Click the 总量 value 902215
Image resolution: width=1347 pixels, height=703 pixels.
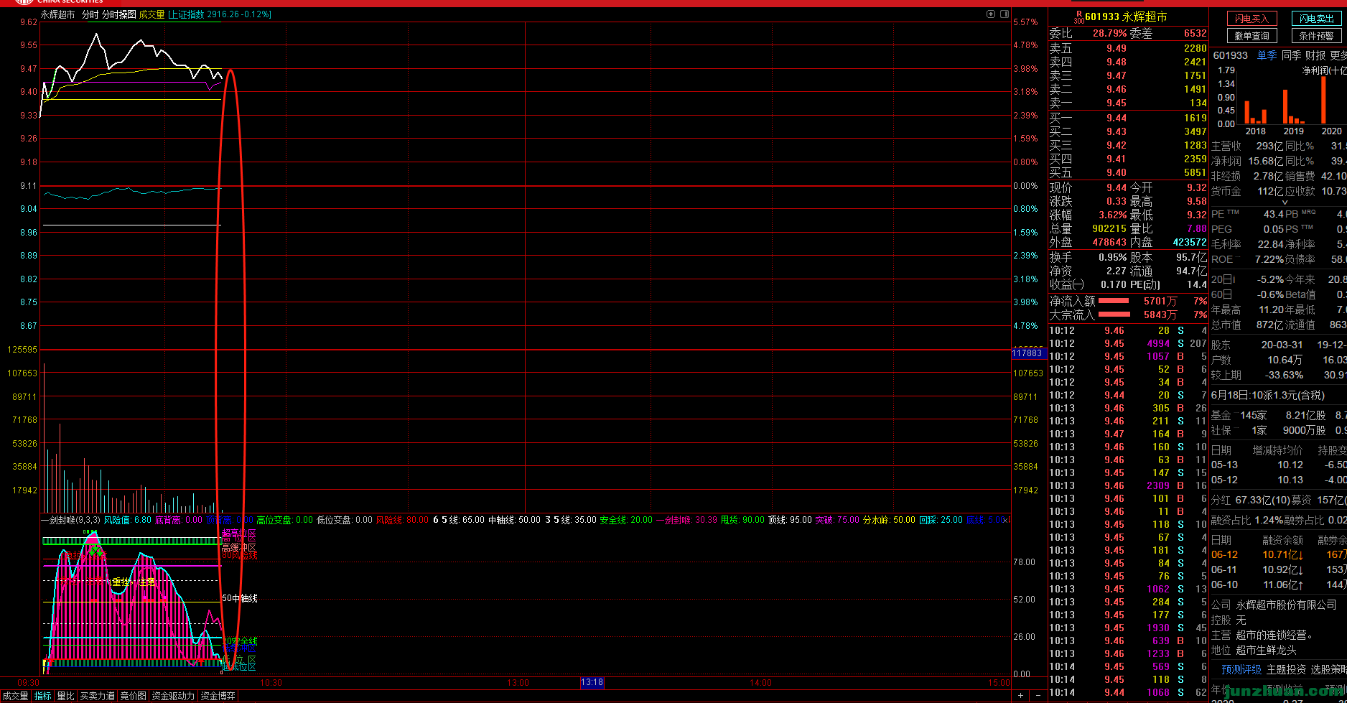click(x=1109, y=228)
